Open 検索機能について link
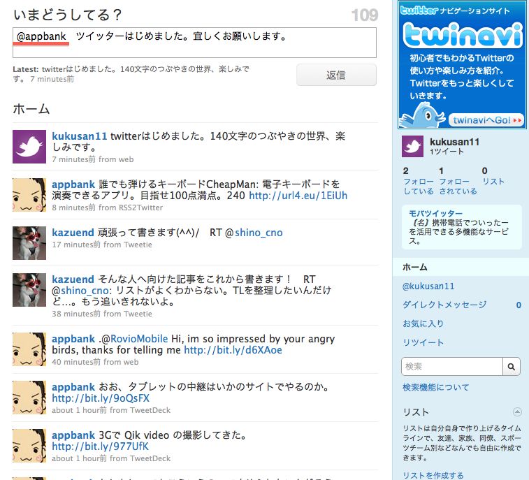The height and width of the screenshot is (480, 529). pos(435,387)
